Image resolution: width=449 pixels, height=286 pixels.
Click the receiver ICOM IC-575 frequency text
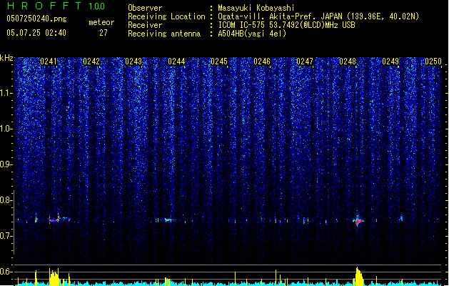pos(286,25)
